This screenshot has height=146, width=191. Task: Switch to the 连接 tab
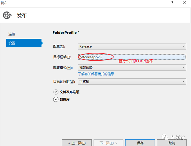click(12, 34)
